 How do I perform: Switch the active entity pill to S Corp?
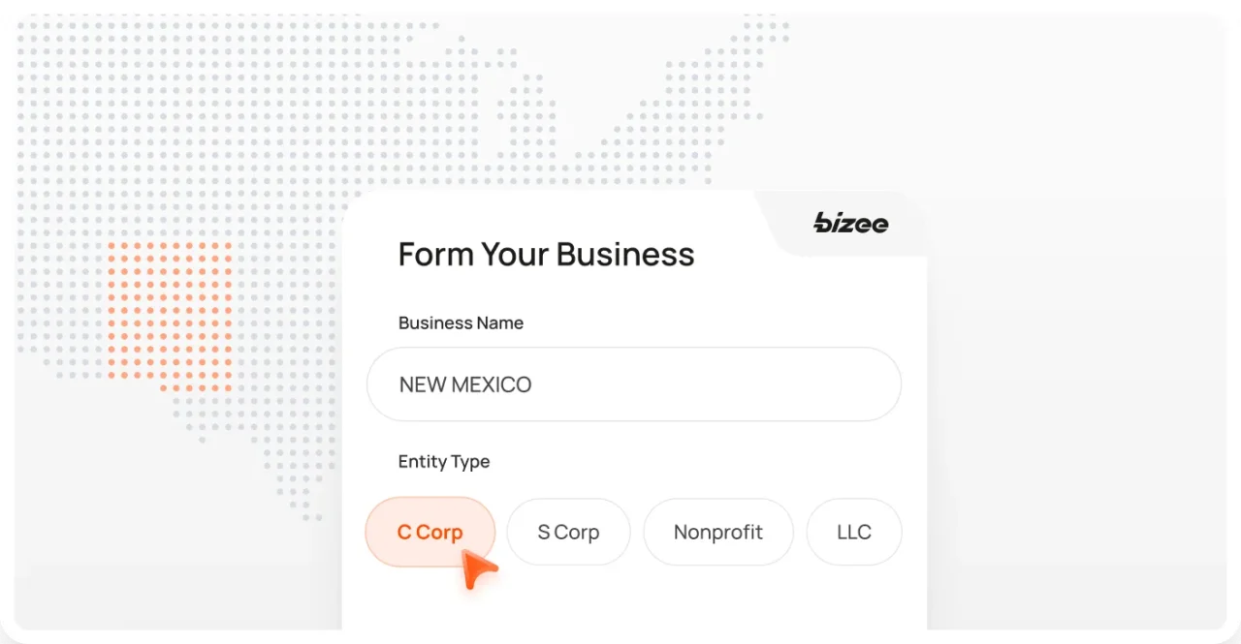coord(568,532)
